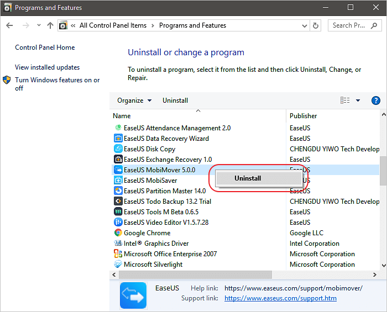Image resolution: width=387 pixels, height=312 pixels.
Task: Go up one level with up arrow
Action: (50, 25)
